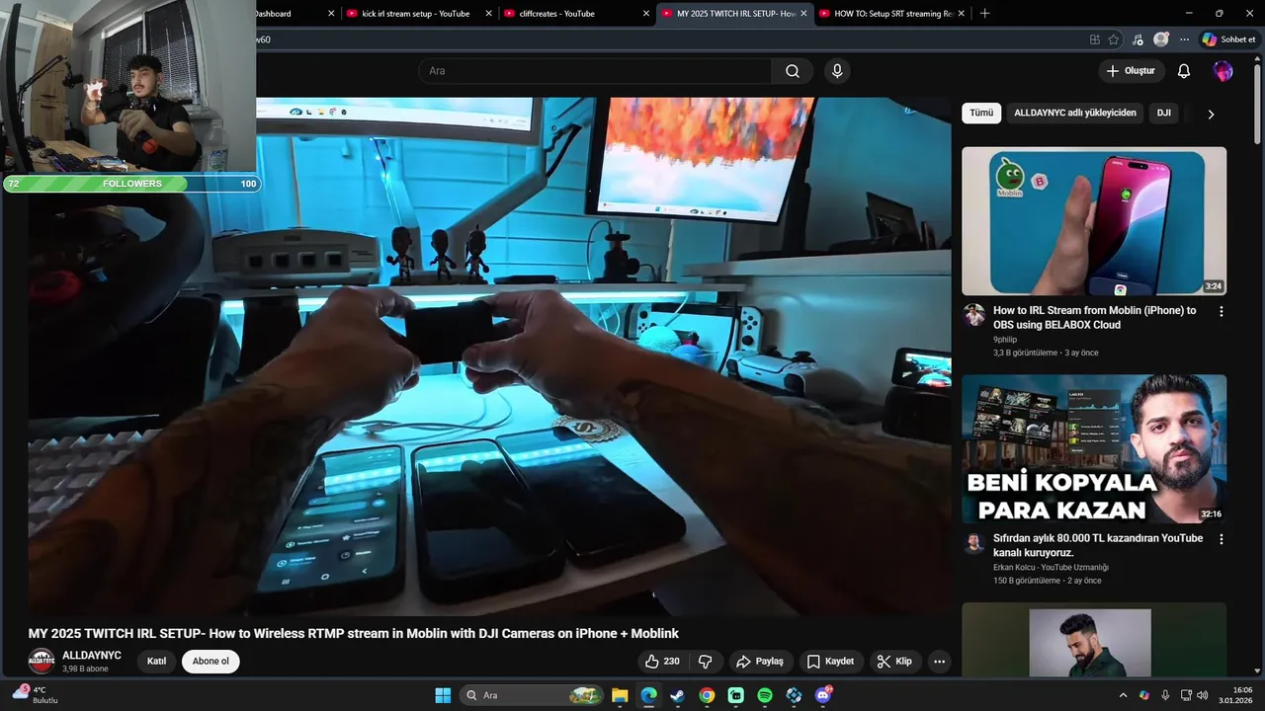The image size is (1265, 711).
Task: Launch Steam from the taskbar
Action: click(677, 695)
